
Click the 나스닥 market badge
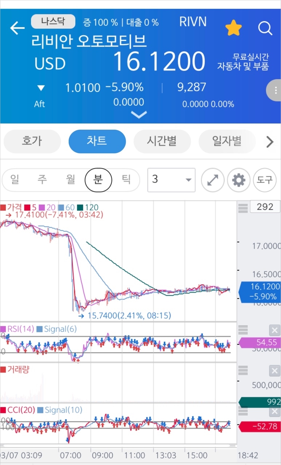[x=53, y=21]
